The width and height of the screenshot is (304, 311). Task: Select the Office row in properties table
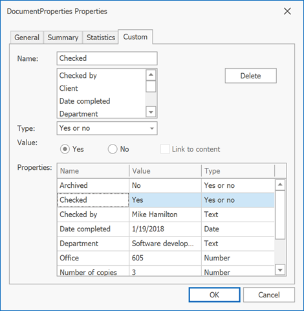[166, 258]
